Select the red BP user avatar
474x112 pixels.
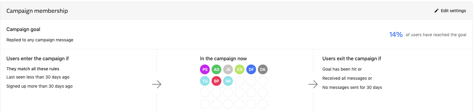pos(216,81)
